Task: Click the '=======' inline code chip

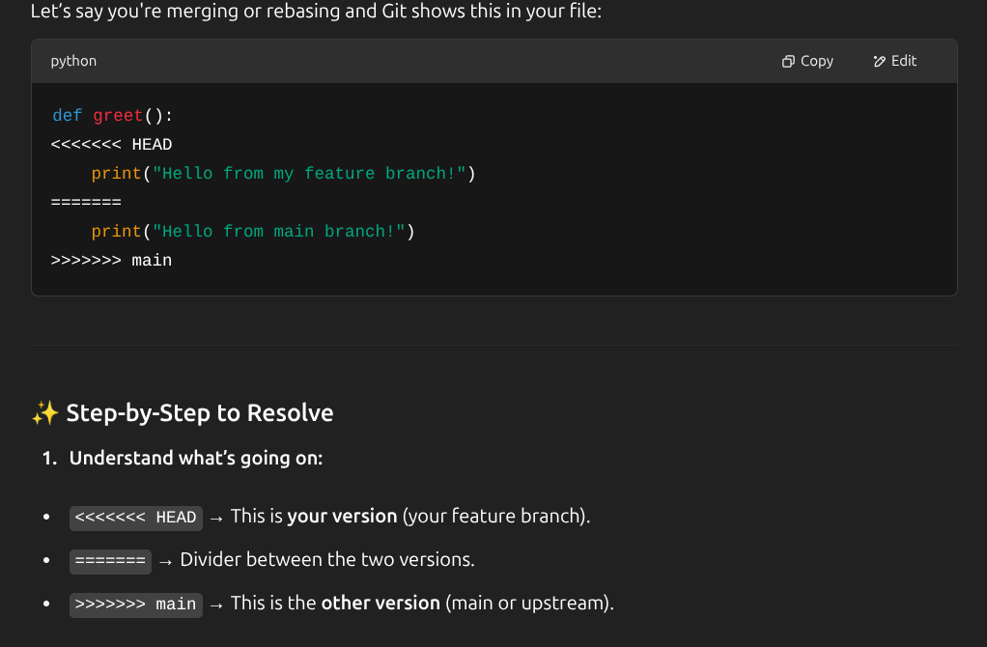Action: pos(110,561)
